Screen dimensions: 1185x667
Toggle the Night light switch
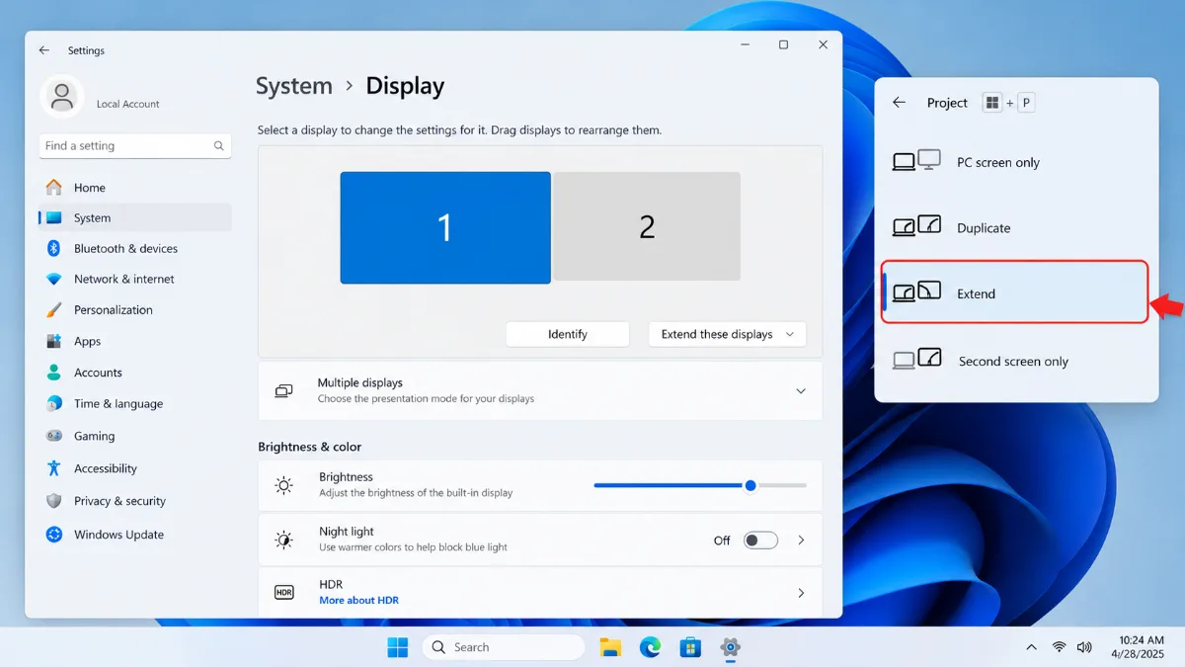coord(760,541)
